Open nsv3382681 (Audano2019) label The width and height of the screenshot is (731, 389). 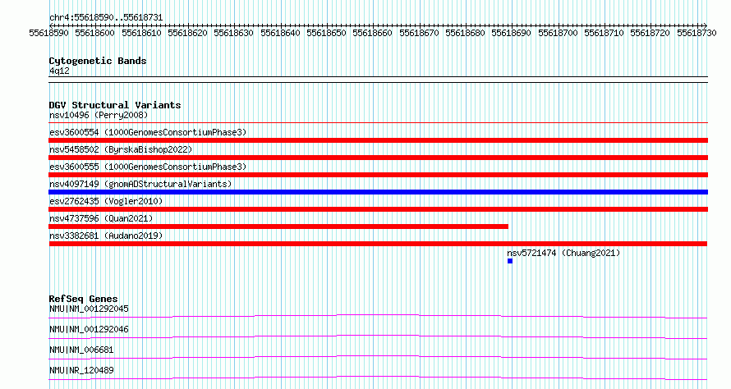coord(106,236)
